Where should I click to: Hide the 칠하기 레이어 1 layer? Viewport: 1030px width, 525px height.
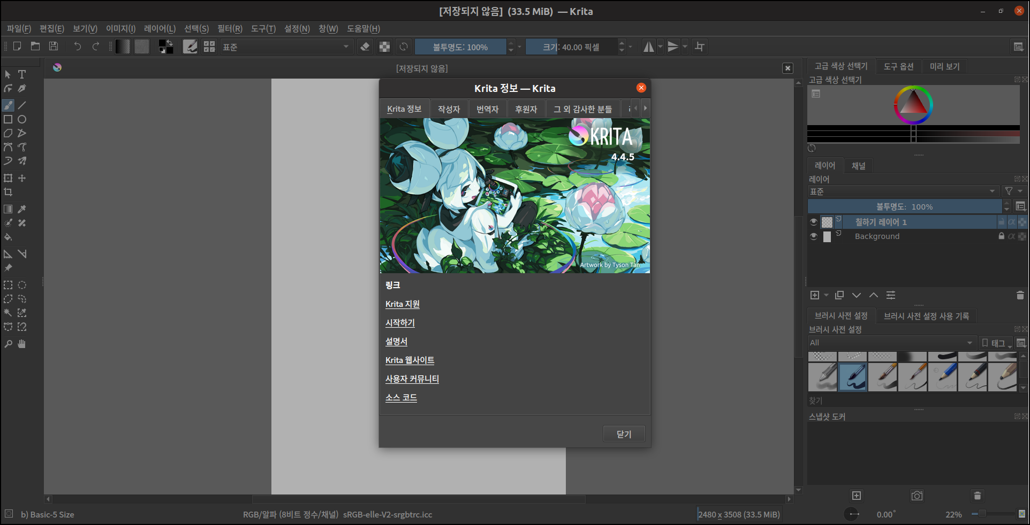coord(814,222)
